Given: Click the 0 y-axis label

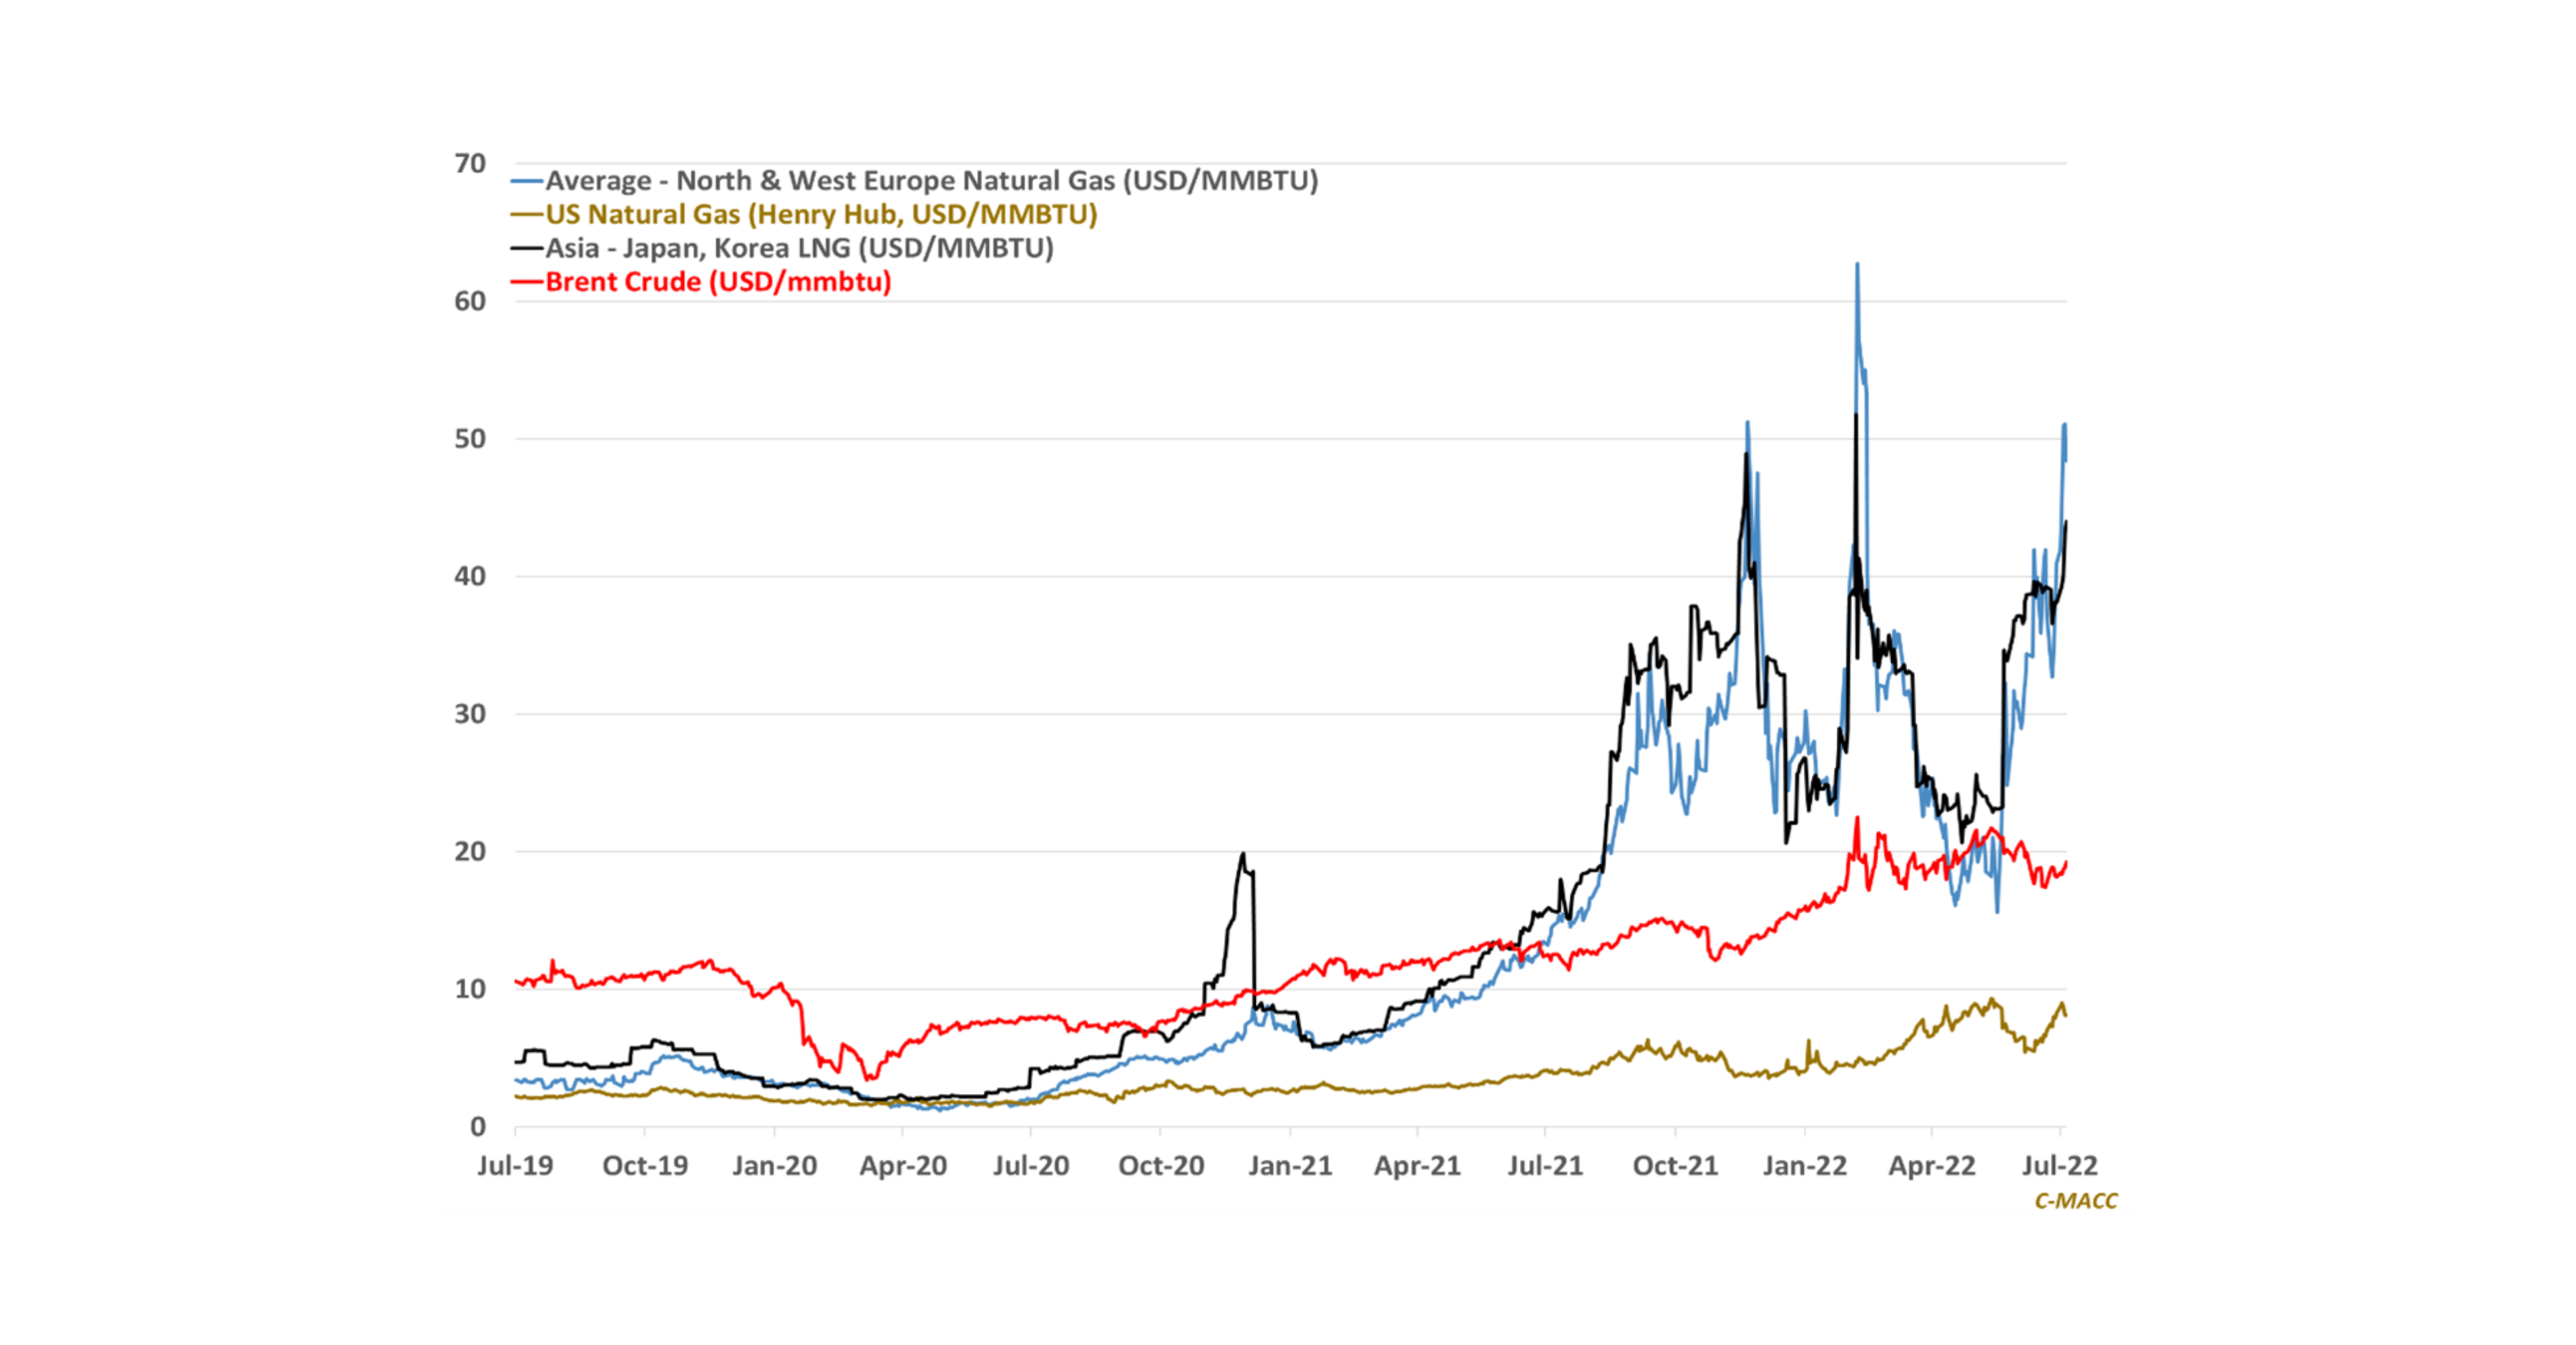Looking at the screenshot, I should (477, 1126).
